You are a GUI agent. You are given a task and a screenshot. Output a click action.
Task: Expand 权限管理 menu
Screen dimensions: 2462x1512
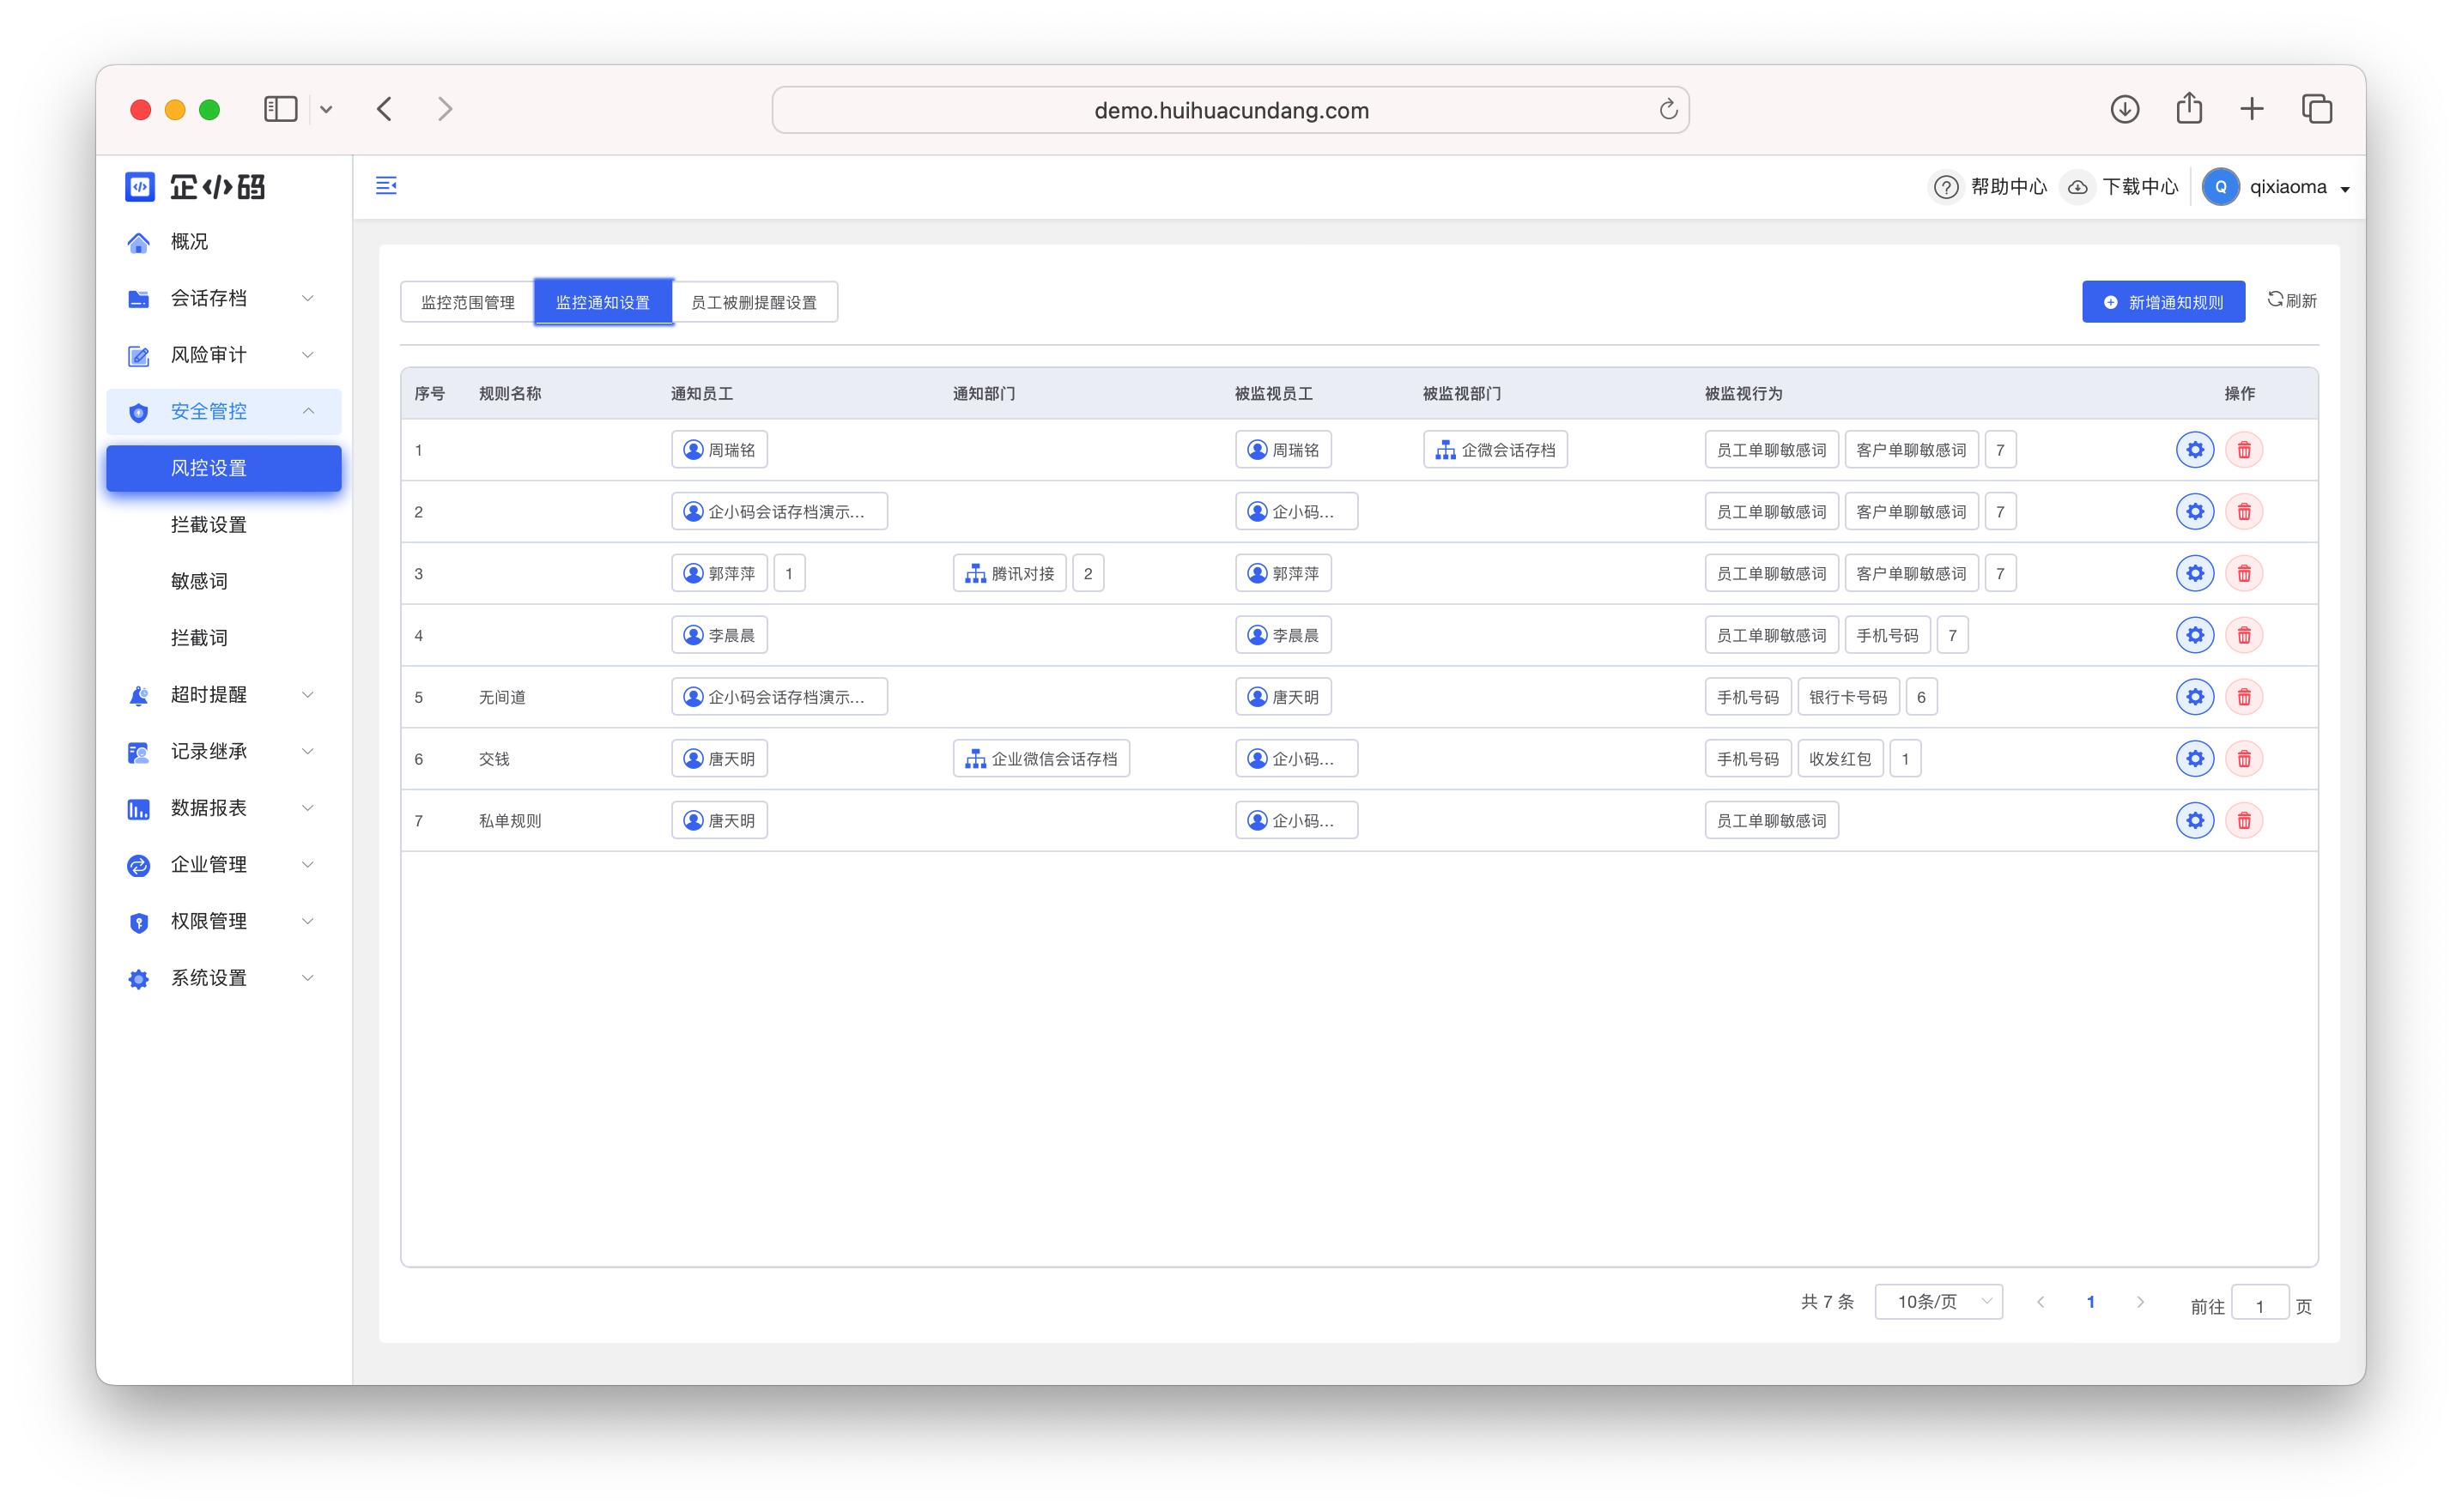[x=224, y=921]
